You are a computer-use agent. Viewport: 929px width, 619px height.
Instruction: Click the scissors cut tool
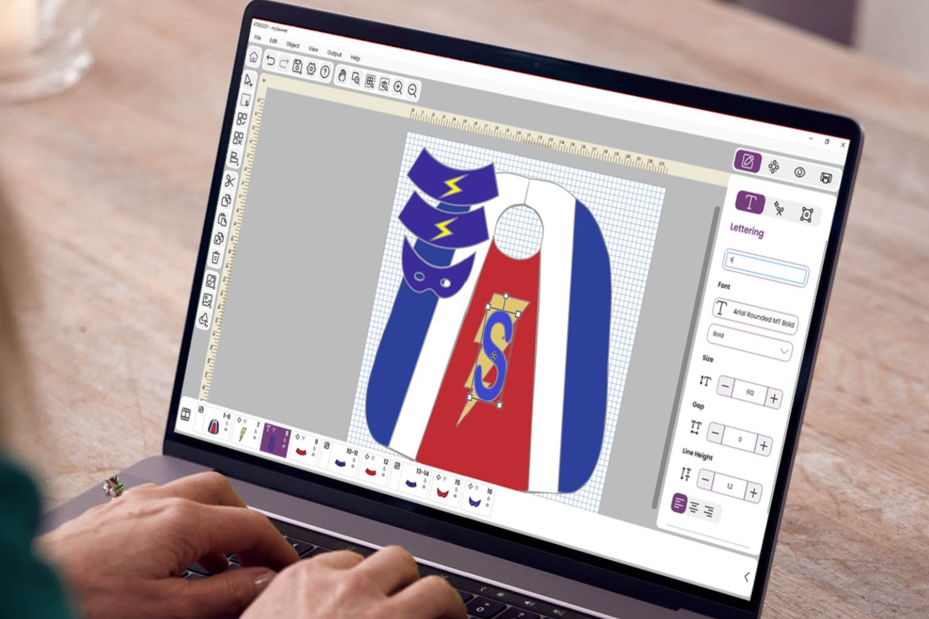(x=230, y=181)
